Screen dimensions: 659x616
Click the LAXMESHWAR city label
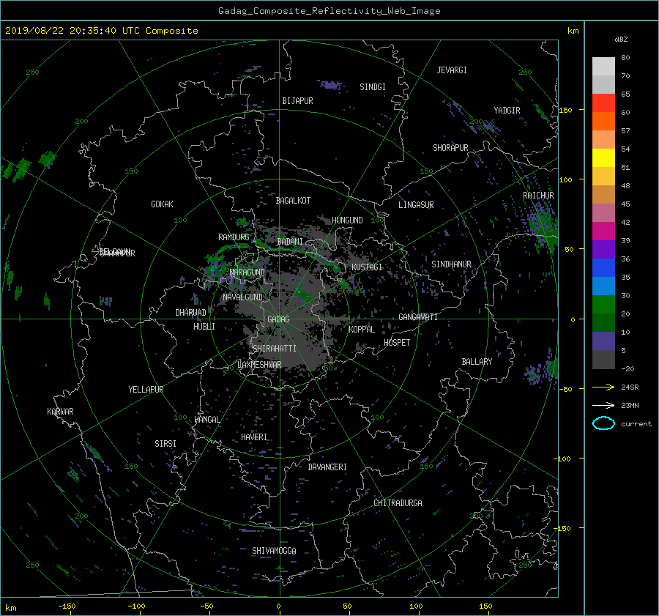(259, 365)
